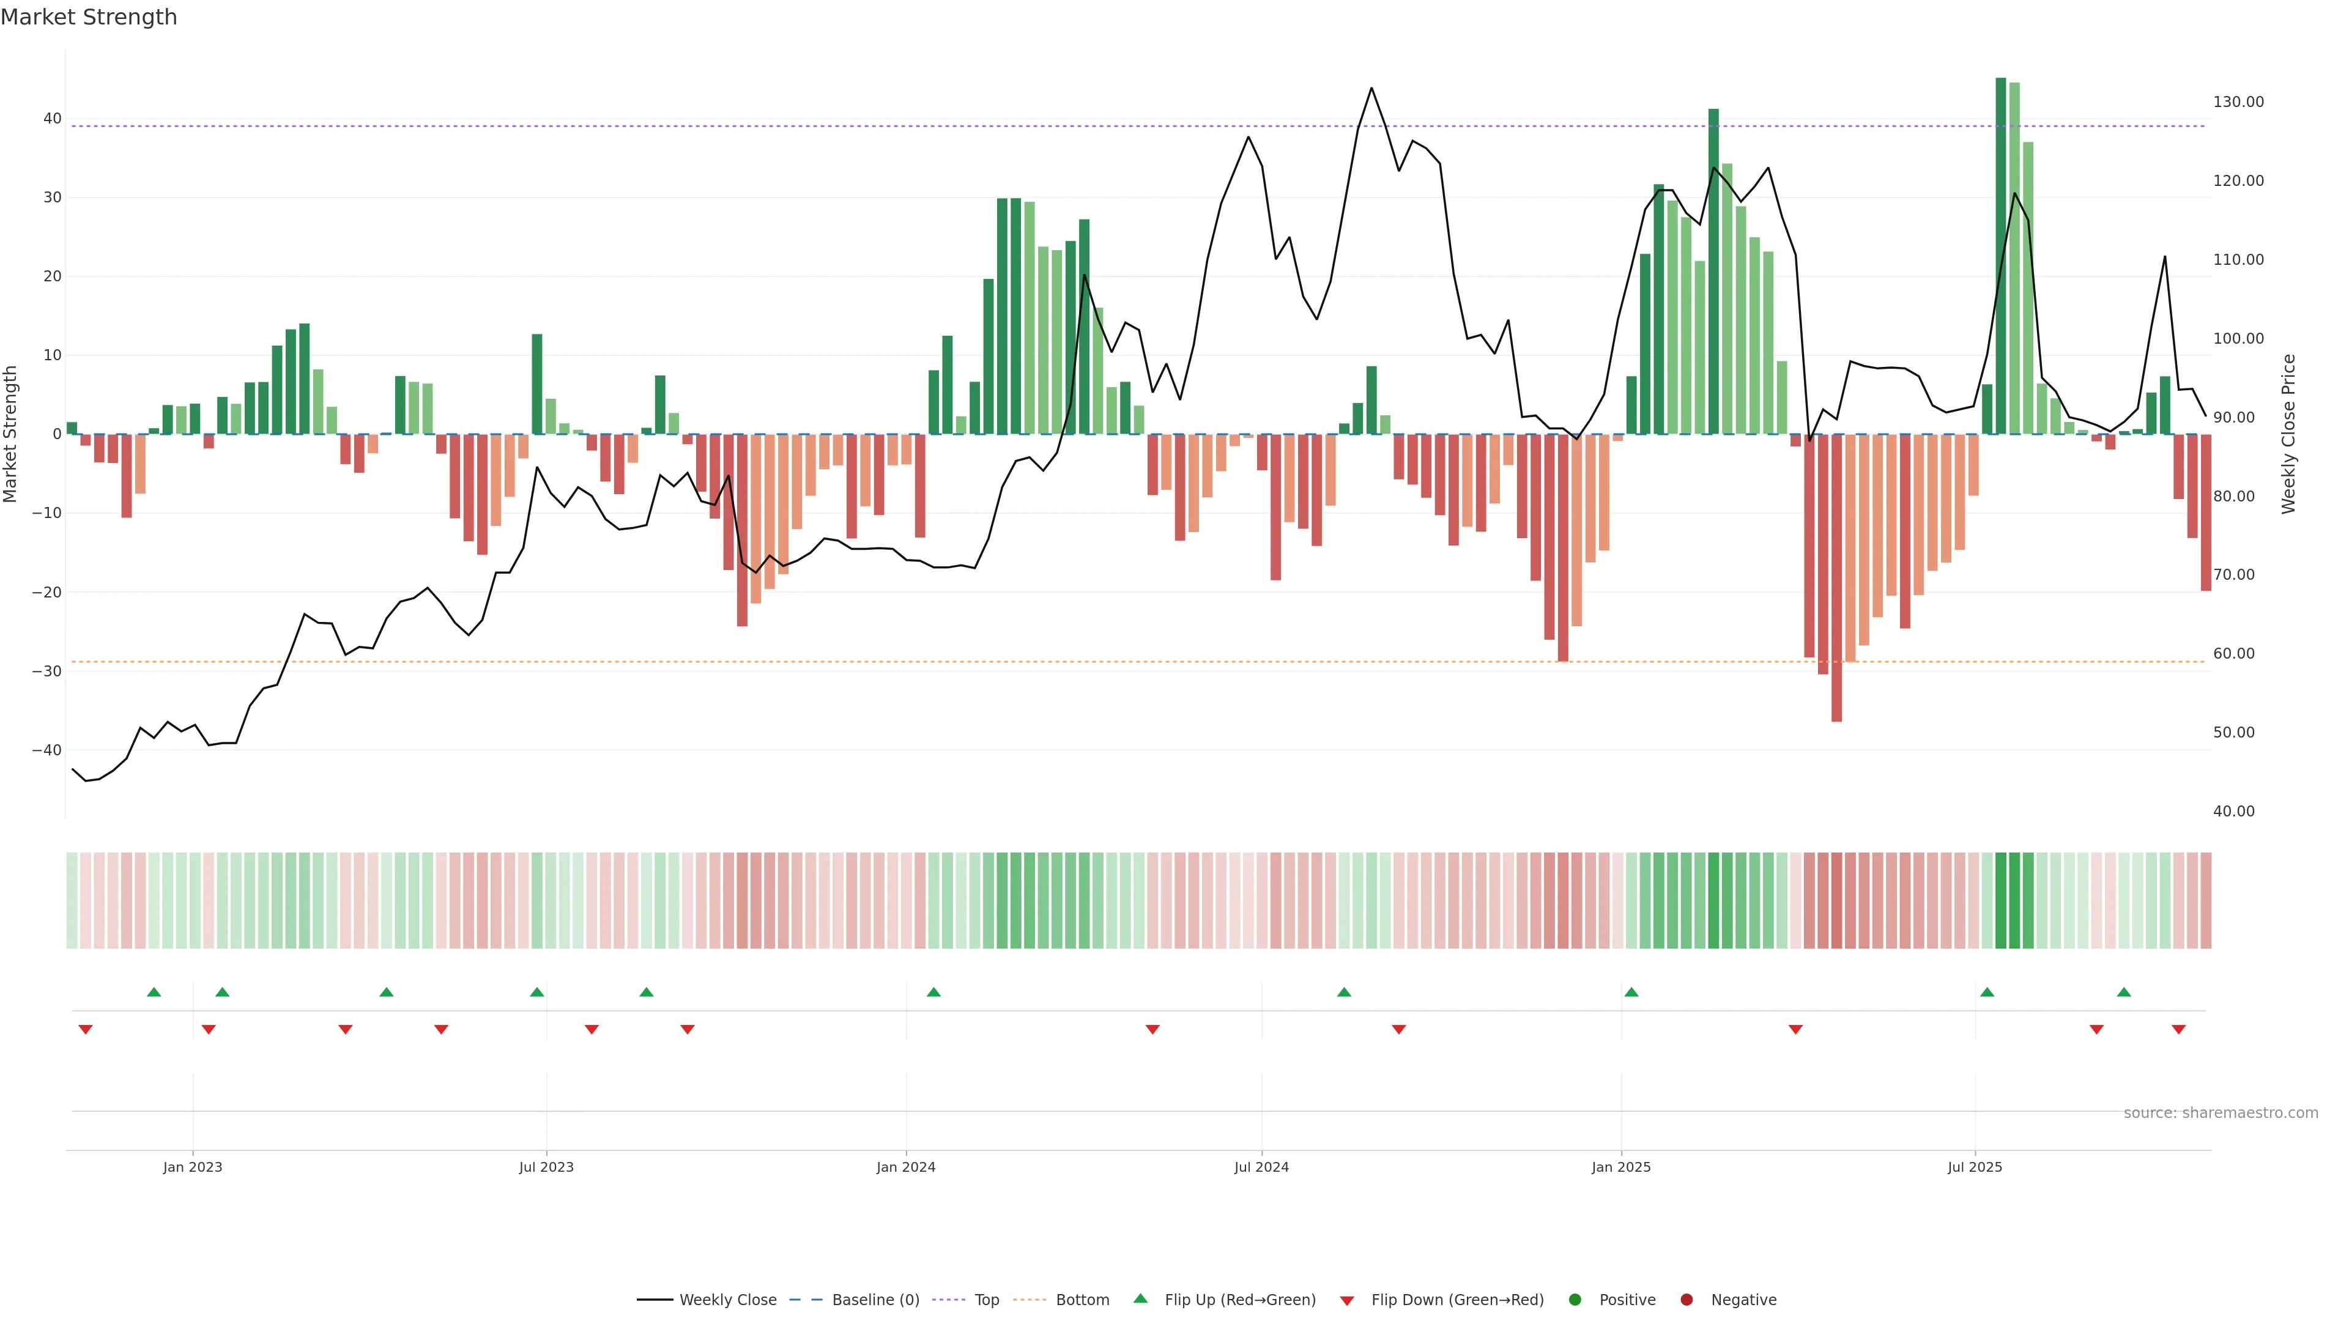Screen dimensions: 2349x1321
Task: Click the last red flip-down marker
Action: (2178, 1029)
